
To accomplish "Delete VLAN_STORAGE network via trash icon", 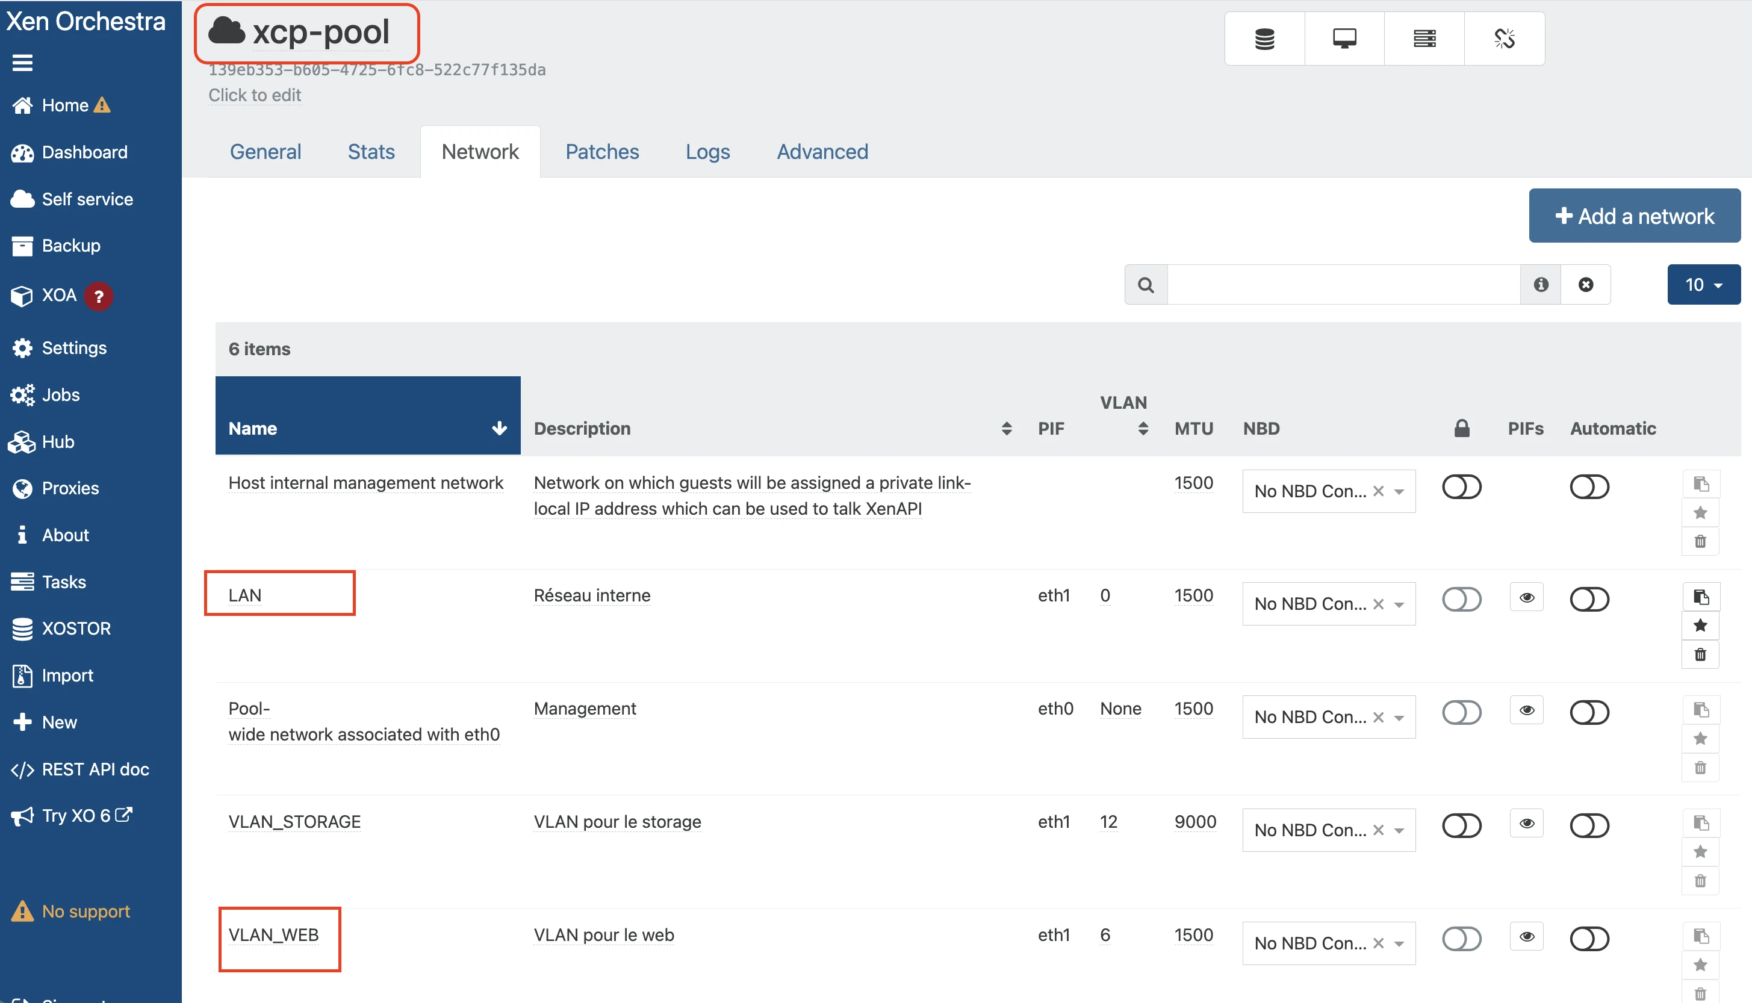I will click(1700, 881).
